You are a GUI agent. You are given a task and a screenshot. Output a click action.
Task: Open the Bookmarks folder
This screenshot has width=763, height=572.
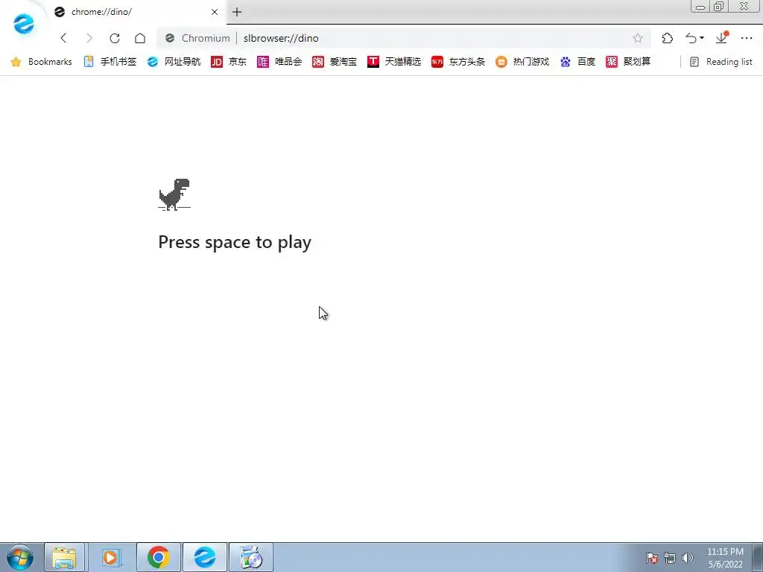pyautogui.click(x=42, y=62)
